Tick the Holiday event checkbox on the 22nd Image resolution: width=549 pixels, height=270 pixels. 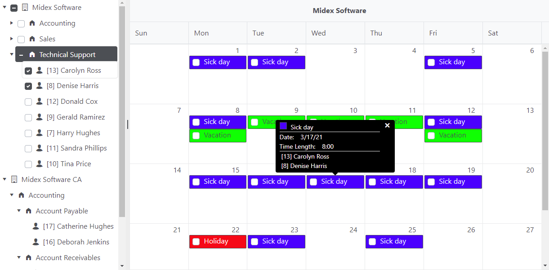pos(196,242)
